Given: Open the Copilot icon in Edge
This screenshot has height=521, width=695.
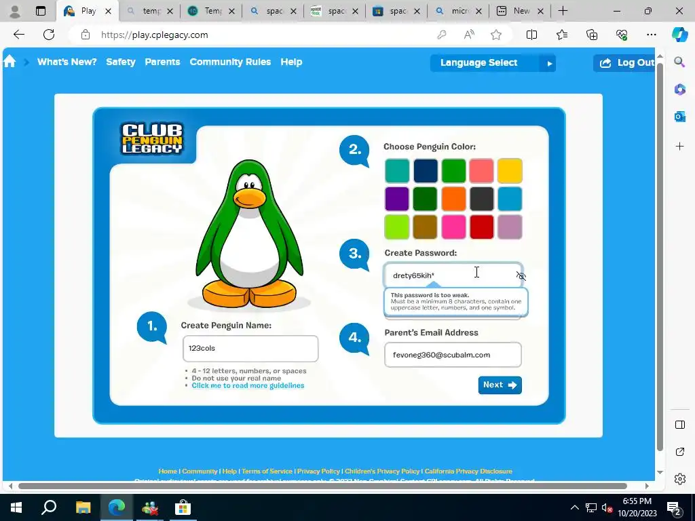Looking at the screenshot, I should pyautogui.click(x=679, y=35).
